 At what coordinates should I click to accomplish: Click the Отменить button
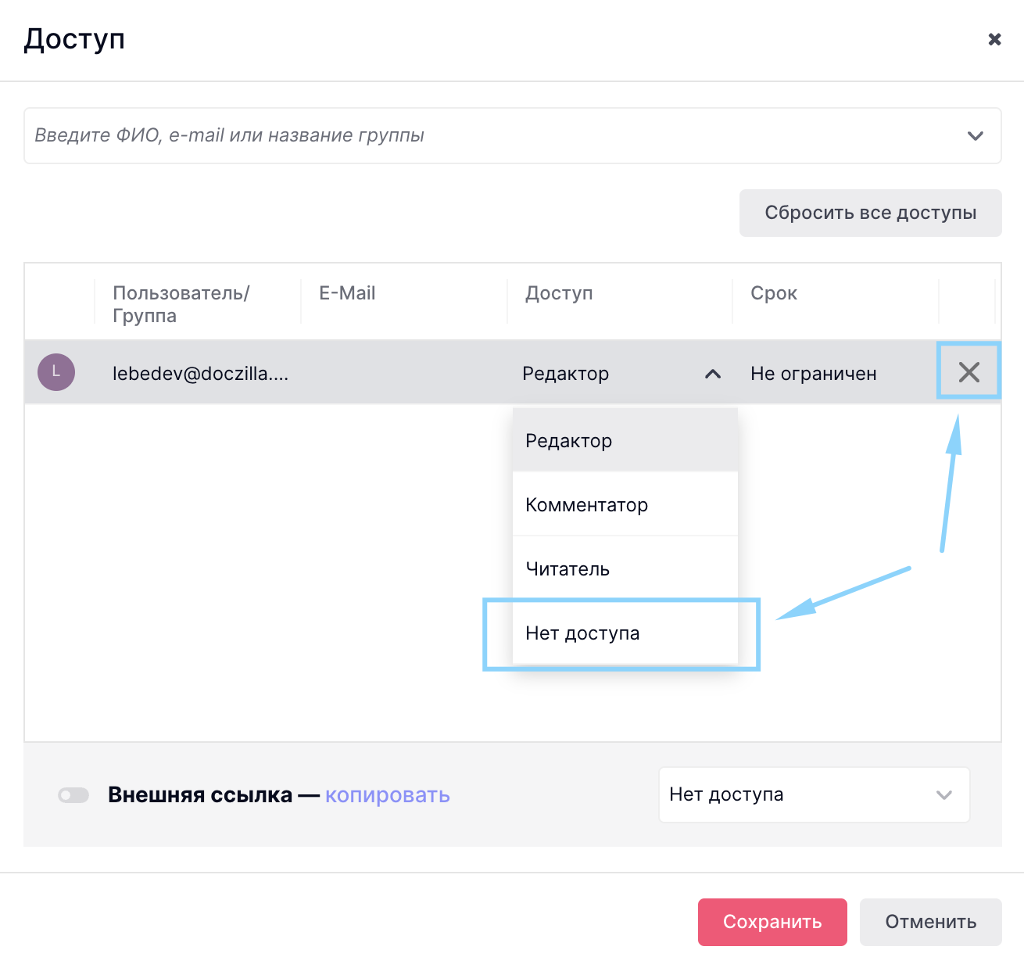pyautogui.click(x=930, y=922)
